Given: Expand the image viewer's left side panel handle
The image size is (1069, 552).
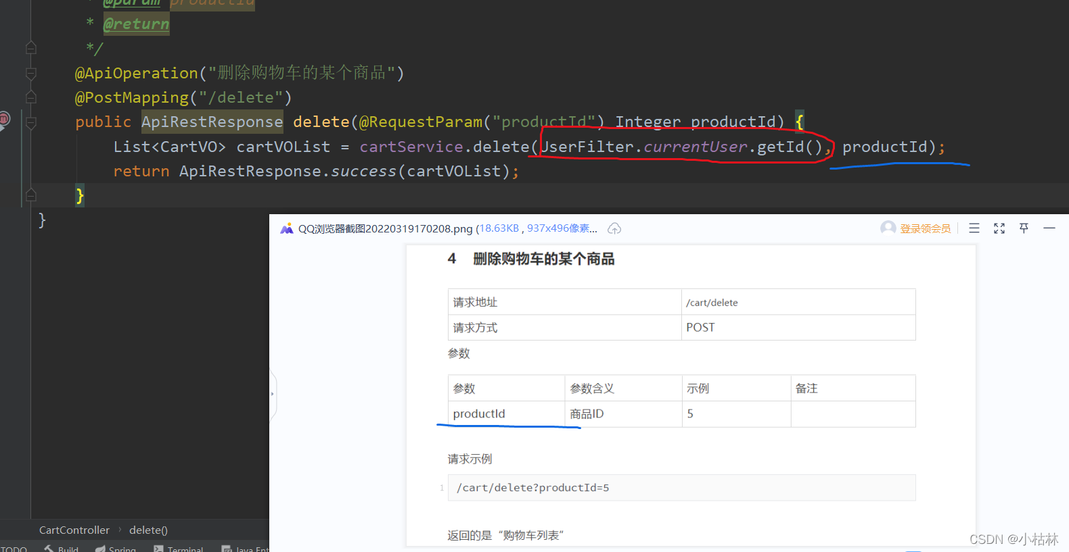Looking at the screenshot, I should 273,394.
